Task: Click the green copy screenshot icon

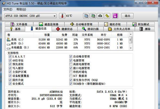Action: tap(93, 16)
